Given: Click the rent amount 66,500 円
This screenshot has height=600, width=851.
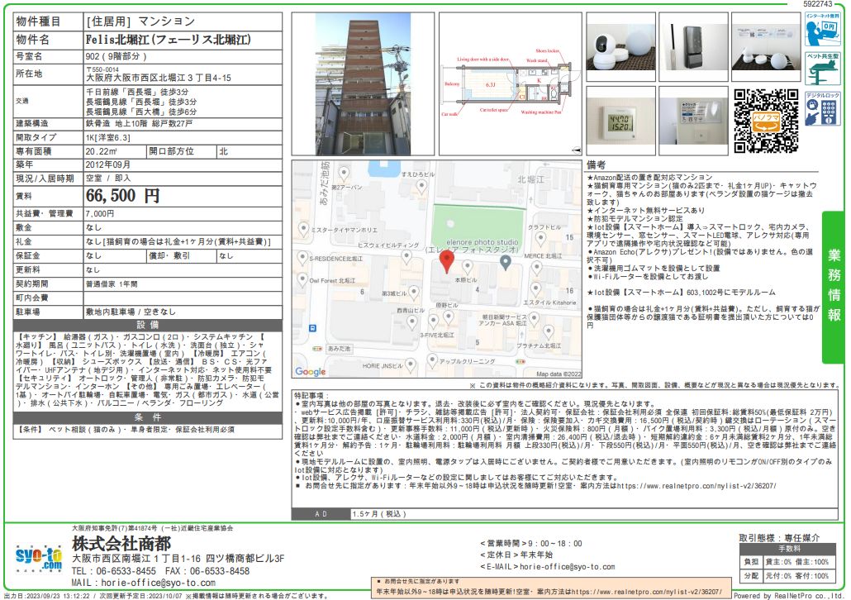Looking at the screenshot, I should click(122, 196).
